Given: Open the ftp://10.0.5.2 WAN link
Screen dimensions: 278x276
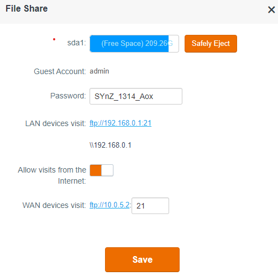Looking at the screenshot, I should pos(109,205).
